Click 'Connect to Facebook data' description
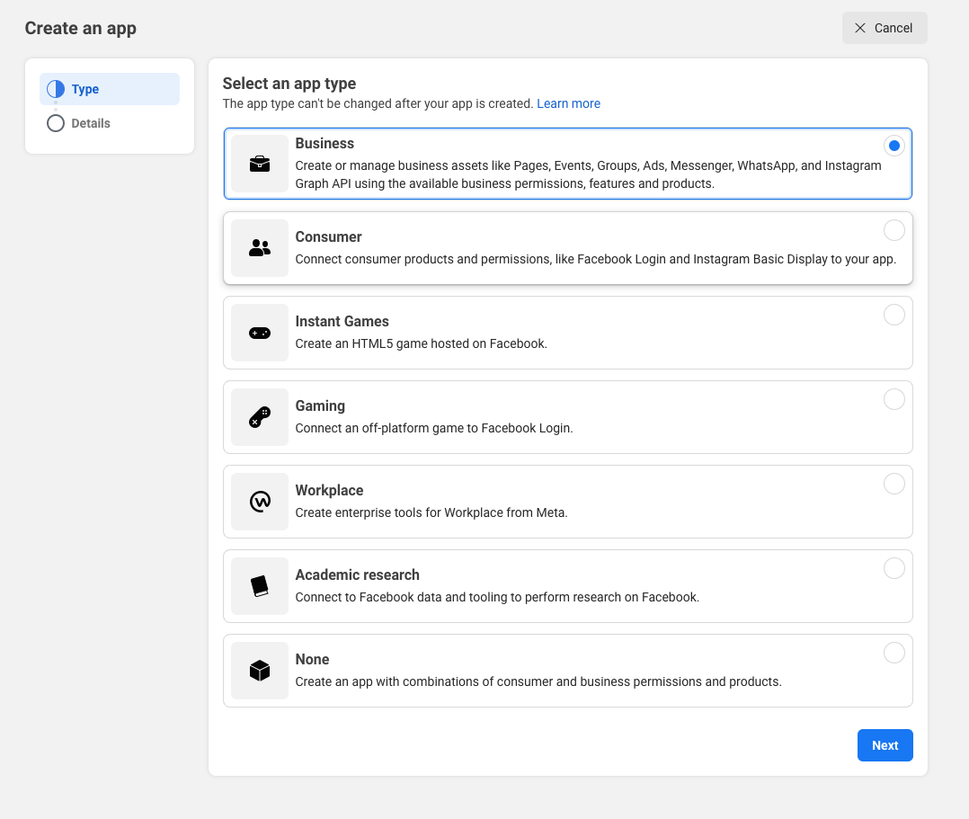Screen dimensions: 969x819 [x=497, y=597]
